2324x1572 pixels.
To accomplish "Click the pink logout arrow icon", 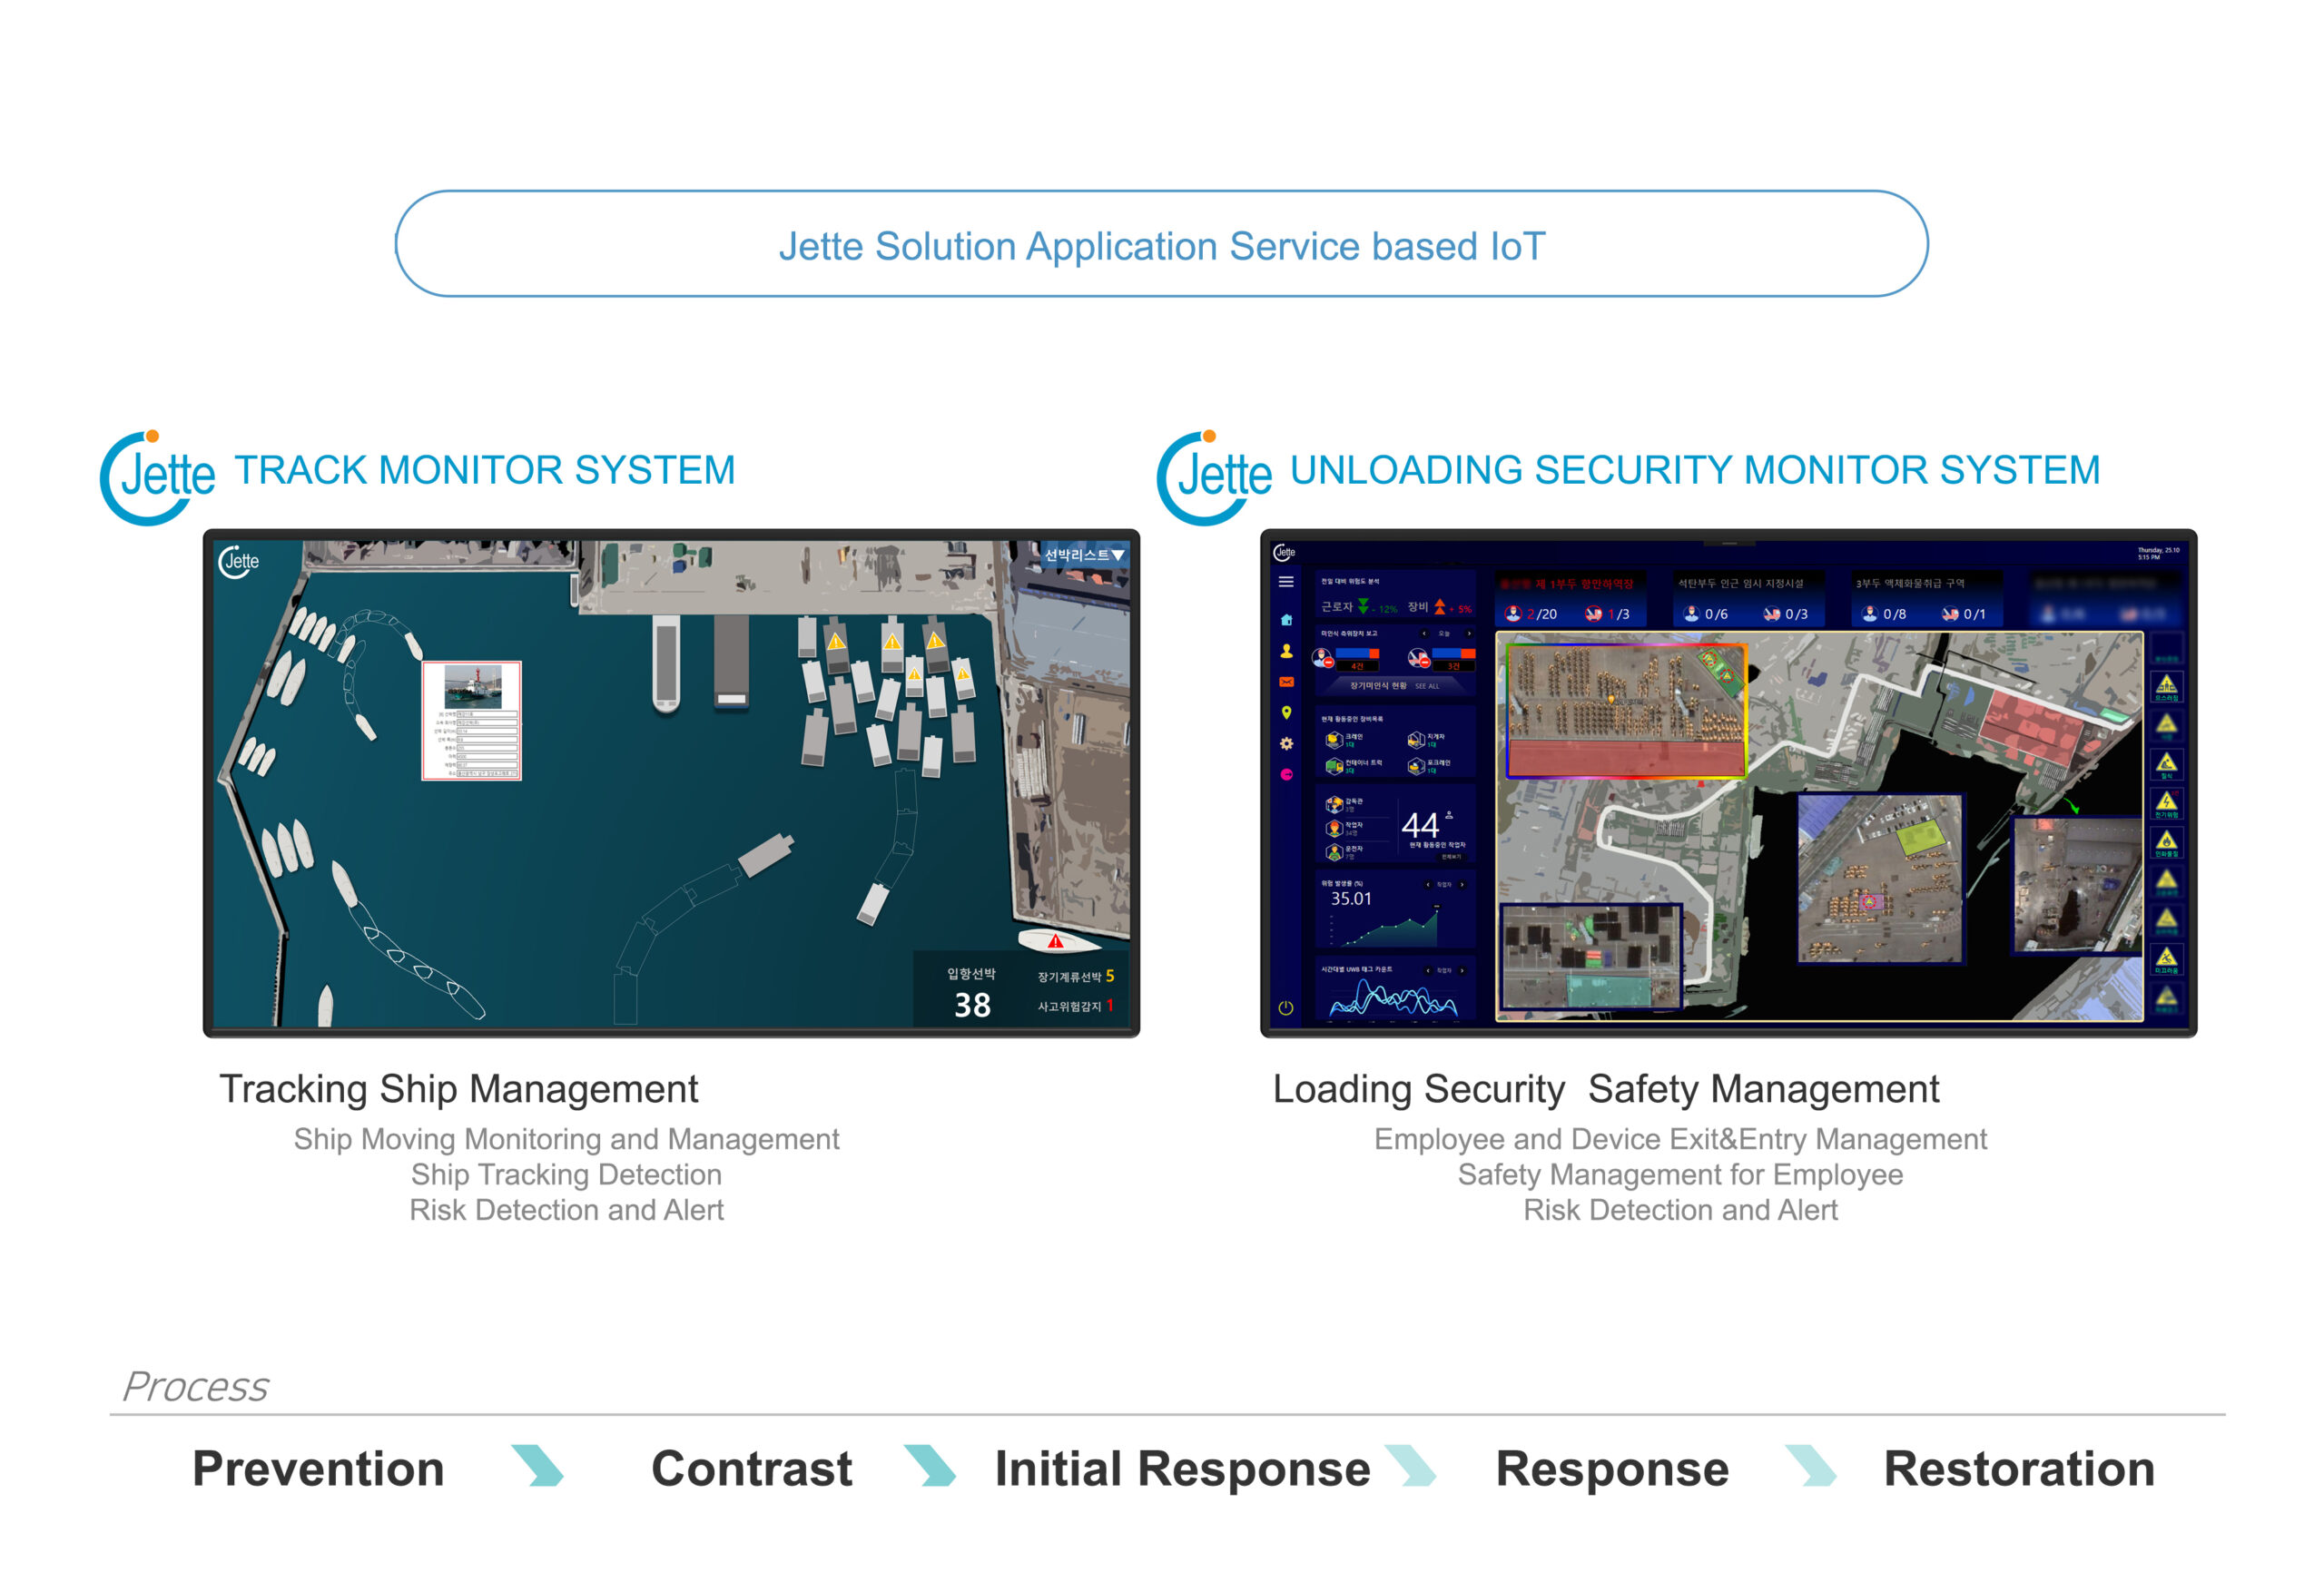I will point(1287,774).
